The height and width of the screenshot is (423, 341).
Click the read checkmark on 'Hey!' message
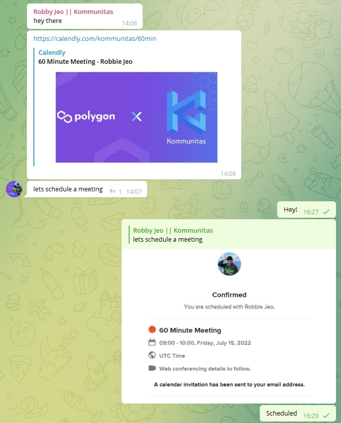click(x=327, y=212)
